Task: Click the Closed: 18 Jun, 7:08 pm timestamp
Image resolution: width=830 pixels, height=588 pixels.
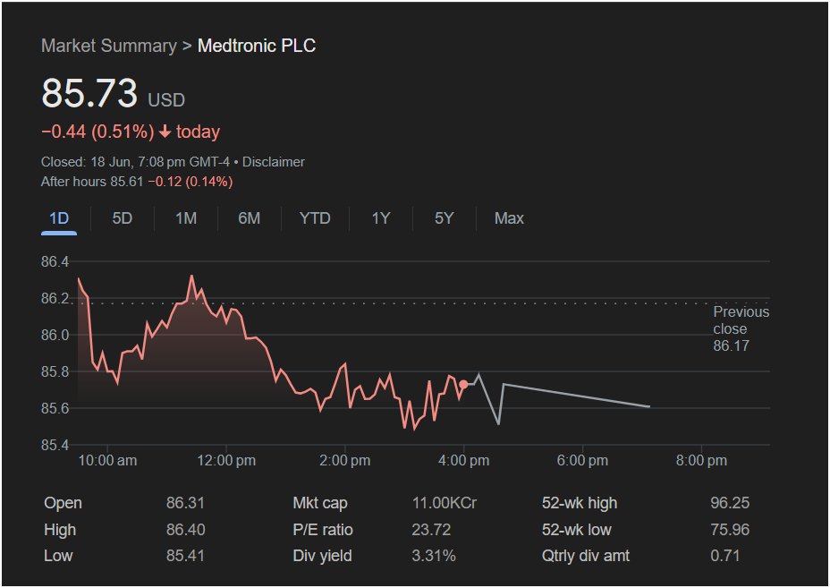Action: [136, 162]
